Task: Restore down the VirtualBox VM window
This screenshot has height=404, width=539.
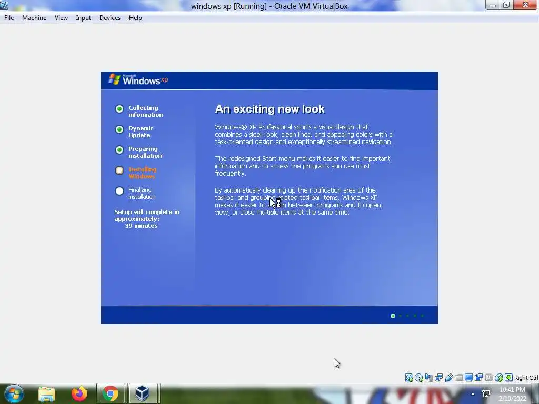Action: click(x=506, y=5)
